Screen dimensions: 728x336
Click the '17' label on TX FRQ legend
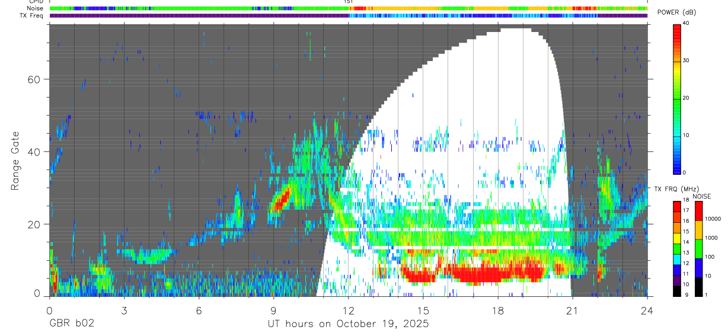click(686, 211)
